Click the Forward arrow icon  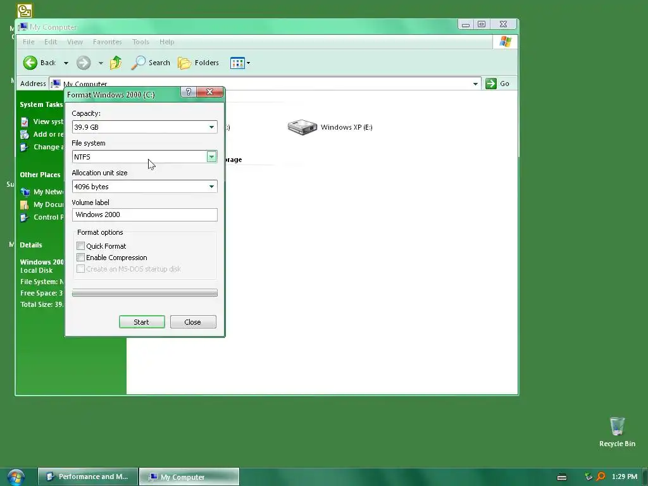(84, 63)
